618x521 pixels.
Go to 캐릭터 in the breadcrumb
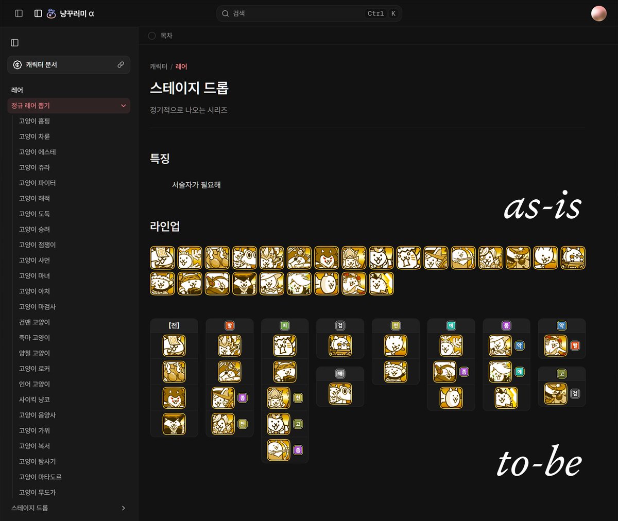159,67
